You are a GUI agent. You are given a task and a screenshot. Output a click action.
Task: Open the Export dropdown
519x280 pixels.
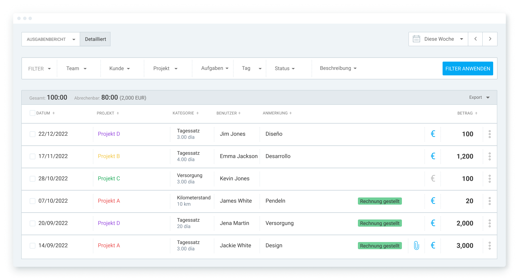[479, 97]
